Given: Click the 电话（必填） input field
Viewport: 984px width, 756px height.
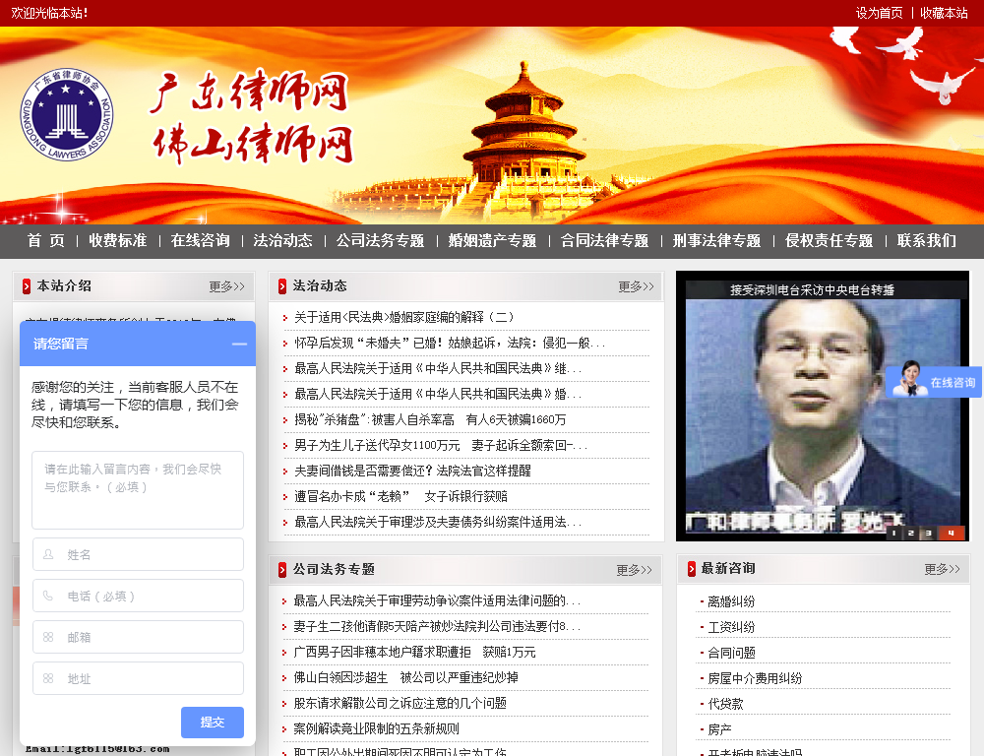Looking at the screenshot, I should coord(138,596).
